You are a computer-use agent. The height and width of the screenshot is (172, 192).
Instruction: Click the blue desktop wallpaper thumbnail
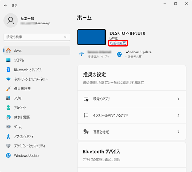coord(91,37)
